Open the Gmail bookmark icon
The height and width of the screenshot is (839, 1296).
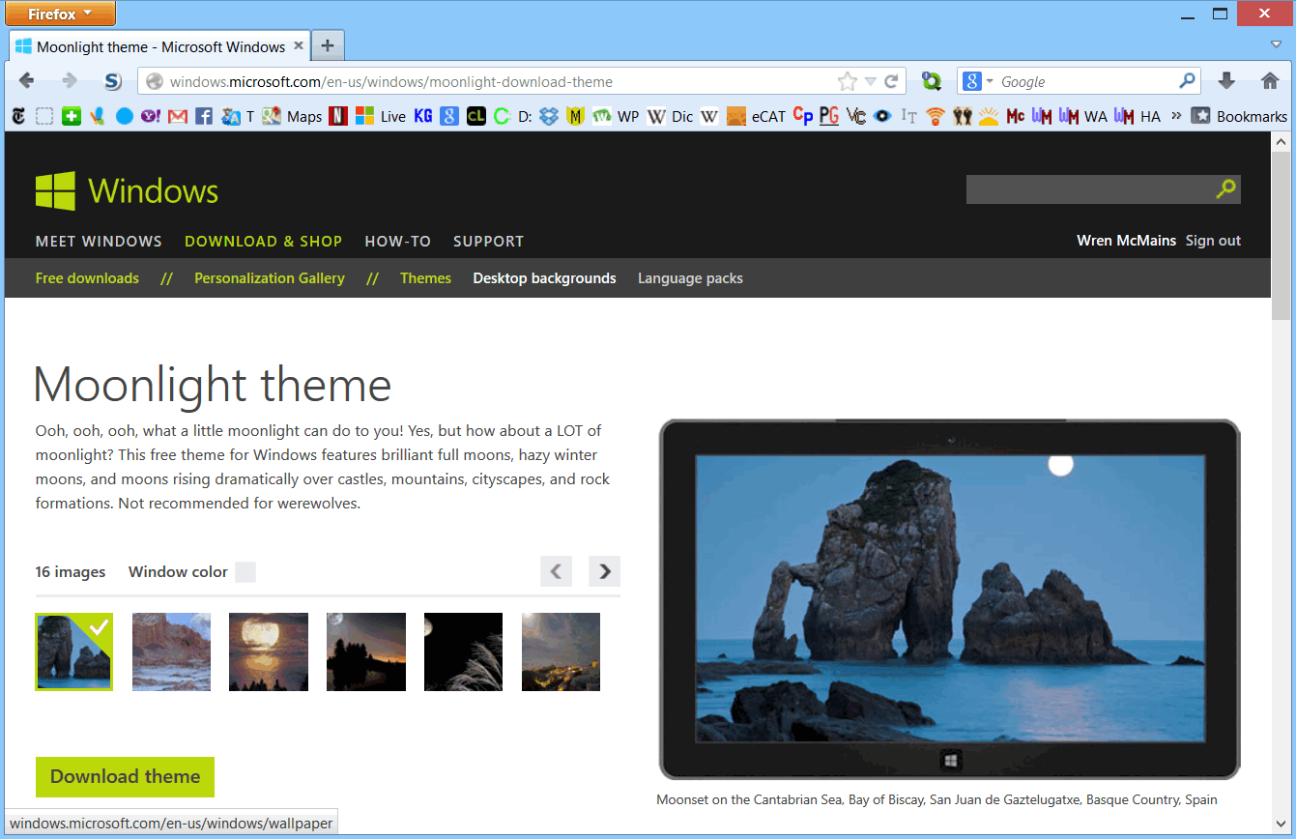[x=177, y=116]
